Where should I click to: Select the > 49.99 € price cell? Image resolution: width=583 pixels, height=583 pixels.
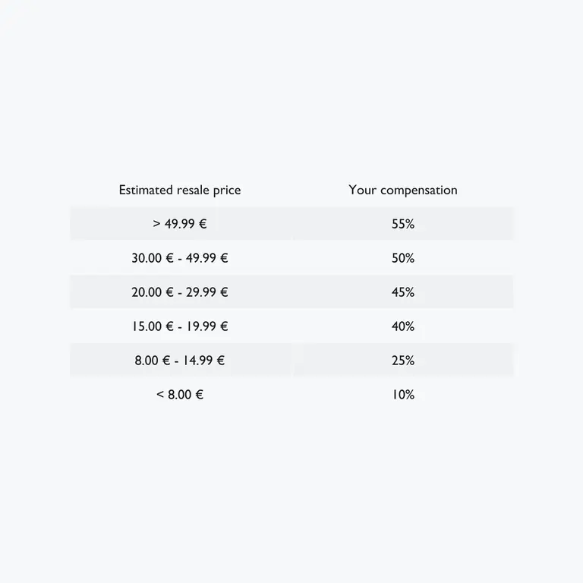click(x=180, y=224)
